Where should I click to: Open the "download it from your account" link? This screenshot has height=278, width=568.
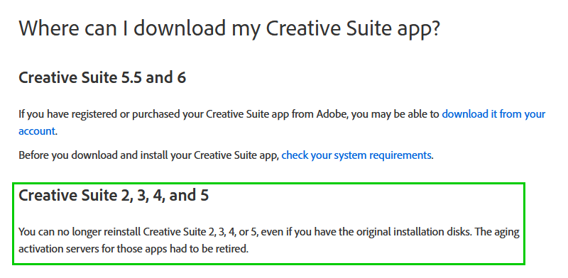[493, 114]
